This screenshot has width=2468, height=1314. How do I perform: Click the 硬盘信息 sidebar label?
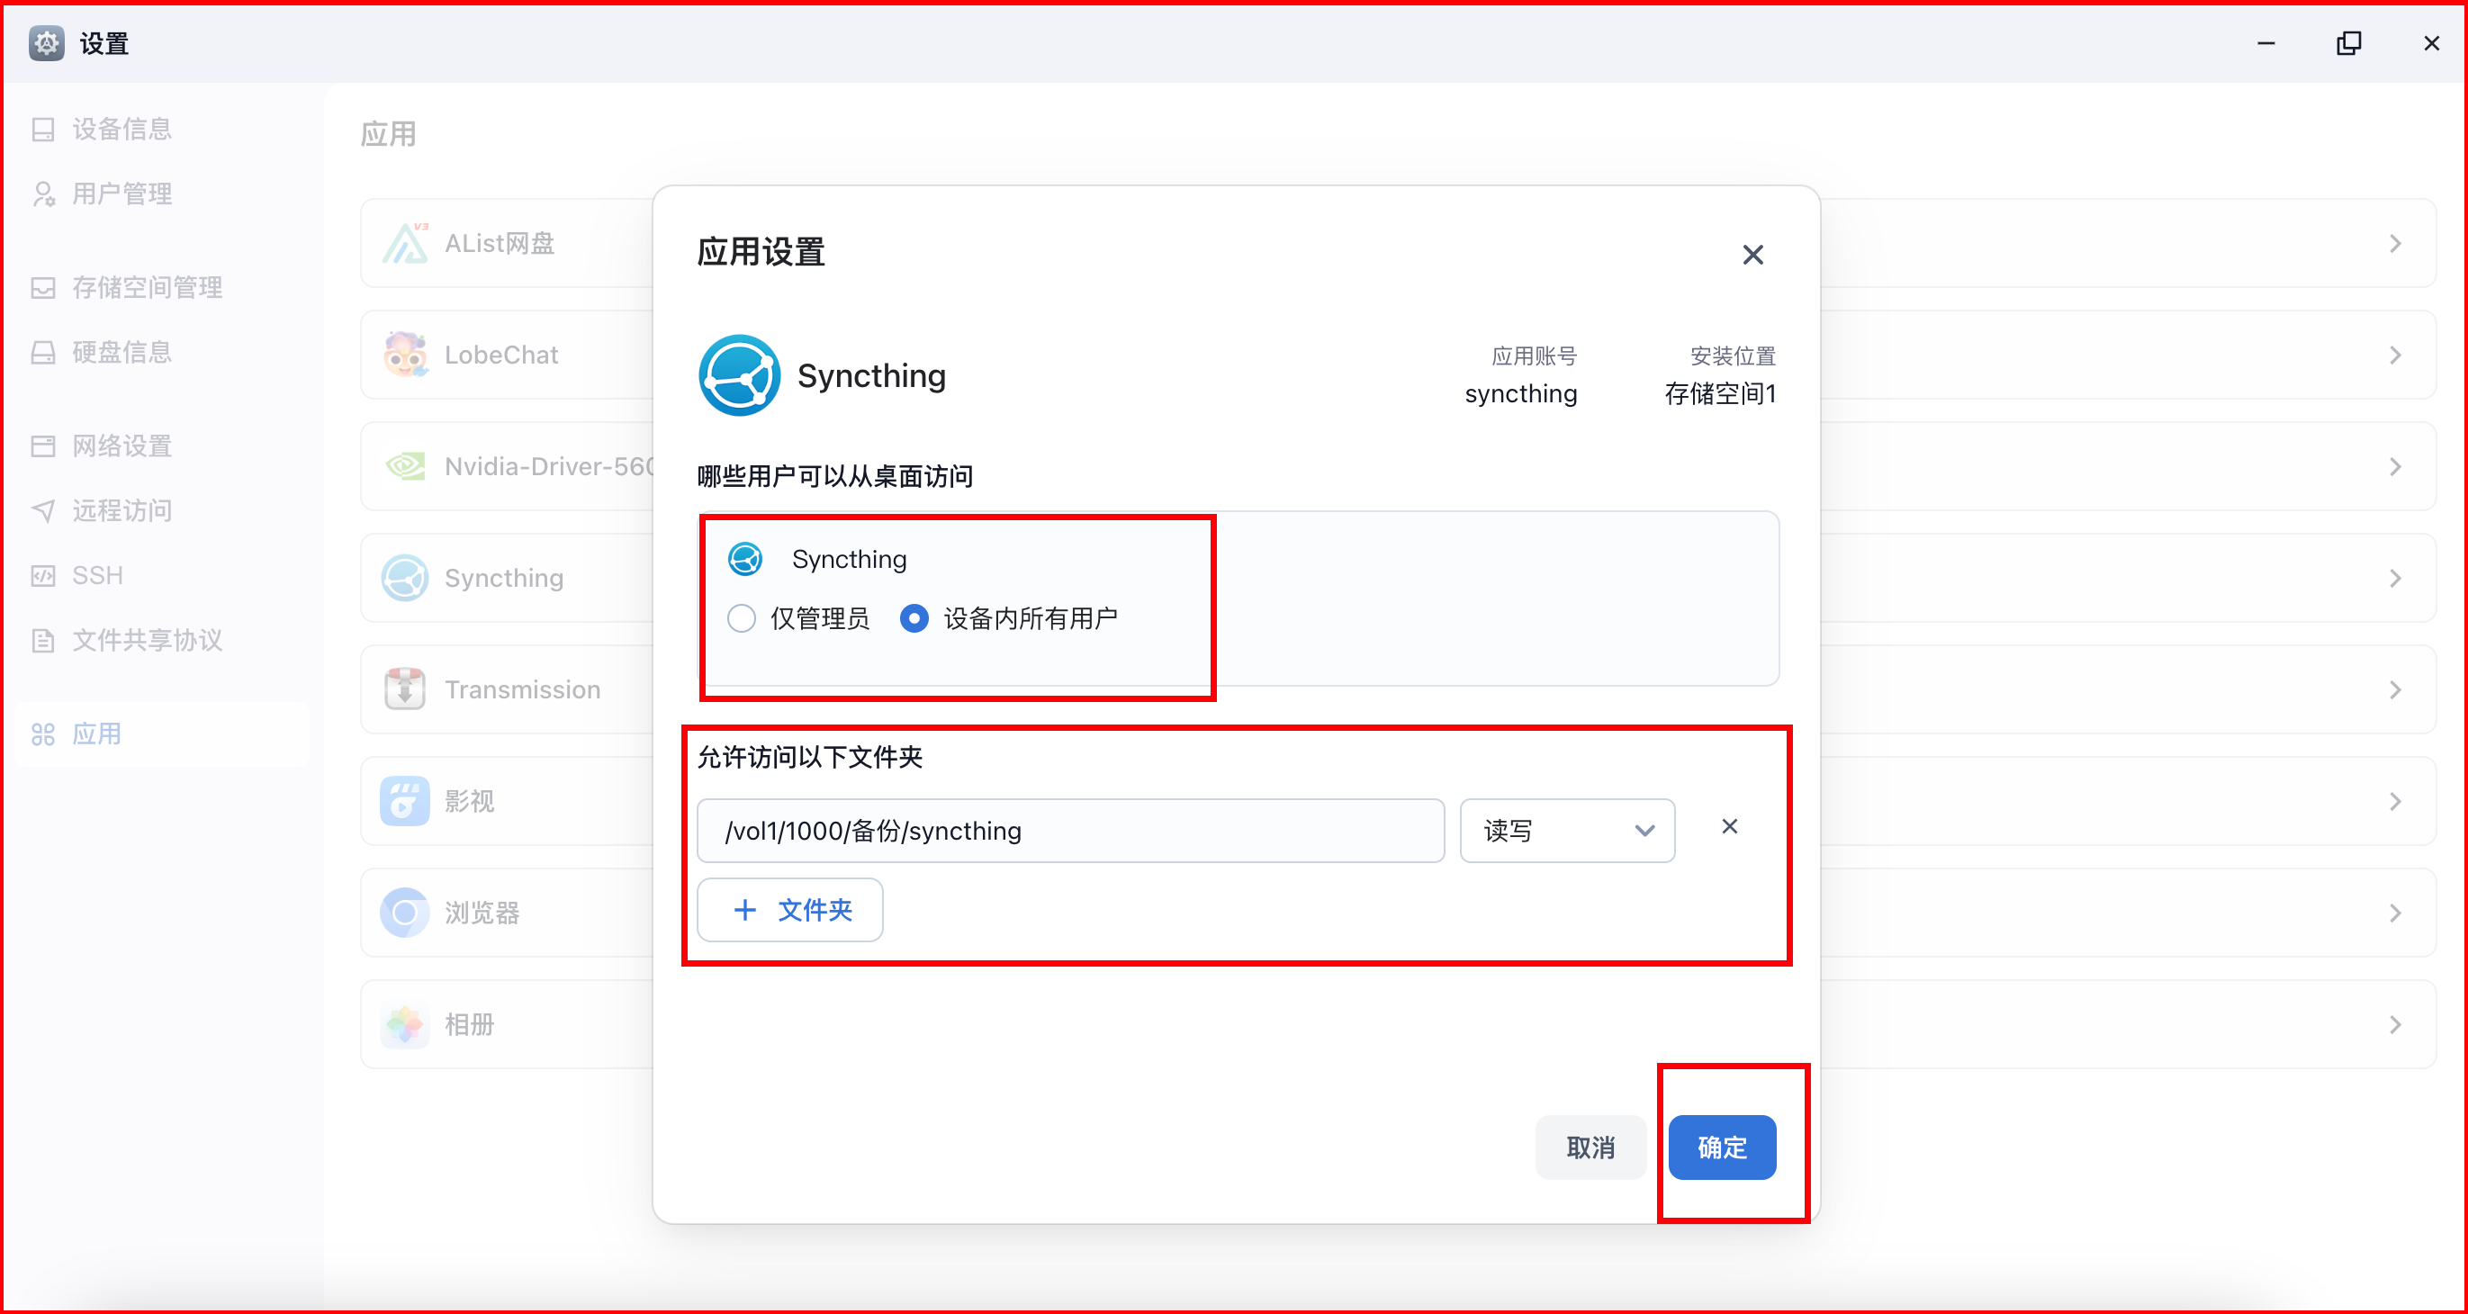click(x=122, y=353)
